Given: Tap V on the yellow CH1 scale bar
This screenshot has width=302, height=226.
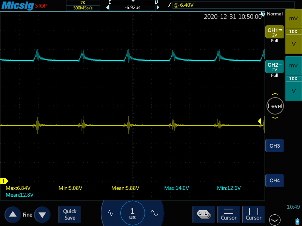Looking at the screenshot, I should click(293, 44).
